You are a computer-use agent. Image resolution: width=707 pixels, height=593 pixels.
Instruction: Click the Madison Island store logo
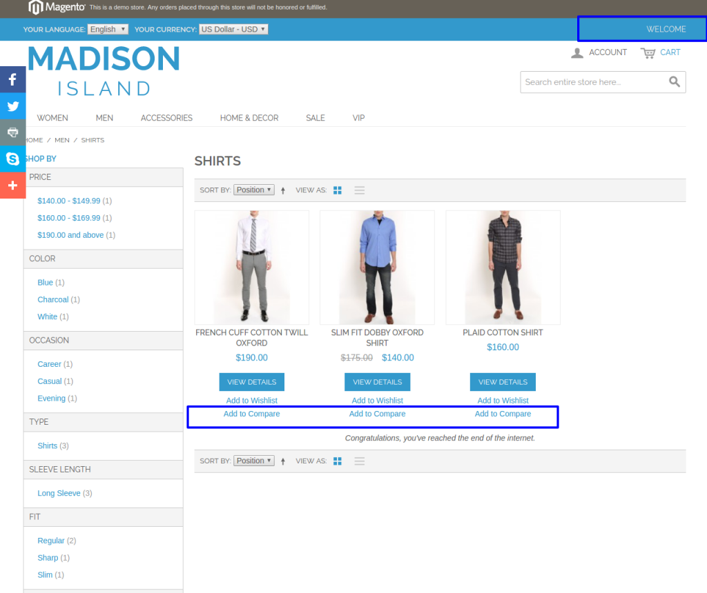[104, 71]
